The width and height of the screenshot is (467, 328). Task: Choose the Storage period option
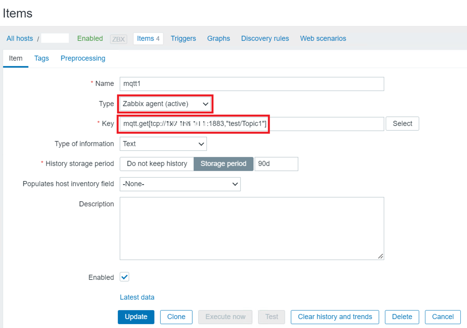[x=223, y=164]
